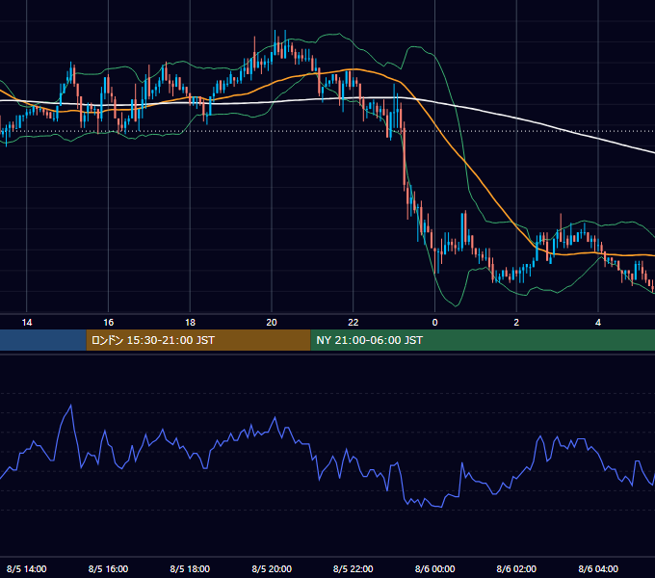Click the upper chart axis label 22
655x578 pixels.
354,323
